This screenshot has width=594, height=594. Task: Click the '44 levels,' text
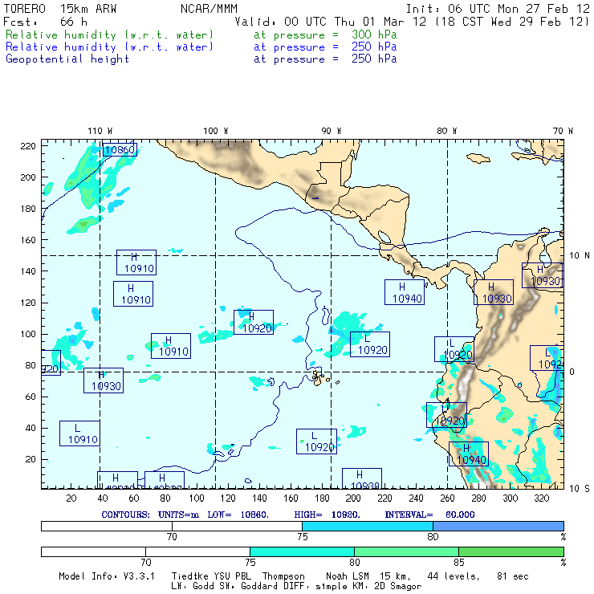pos(454,576)
